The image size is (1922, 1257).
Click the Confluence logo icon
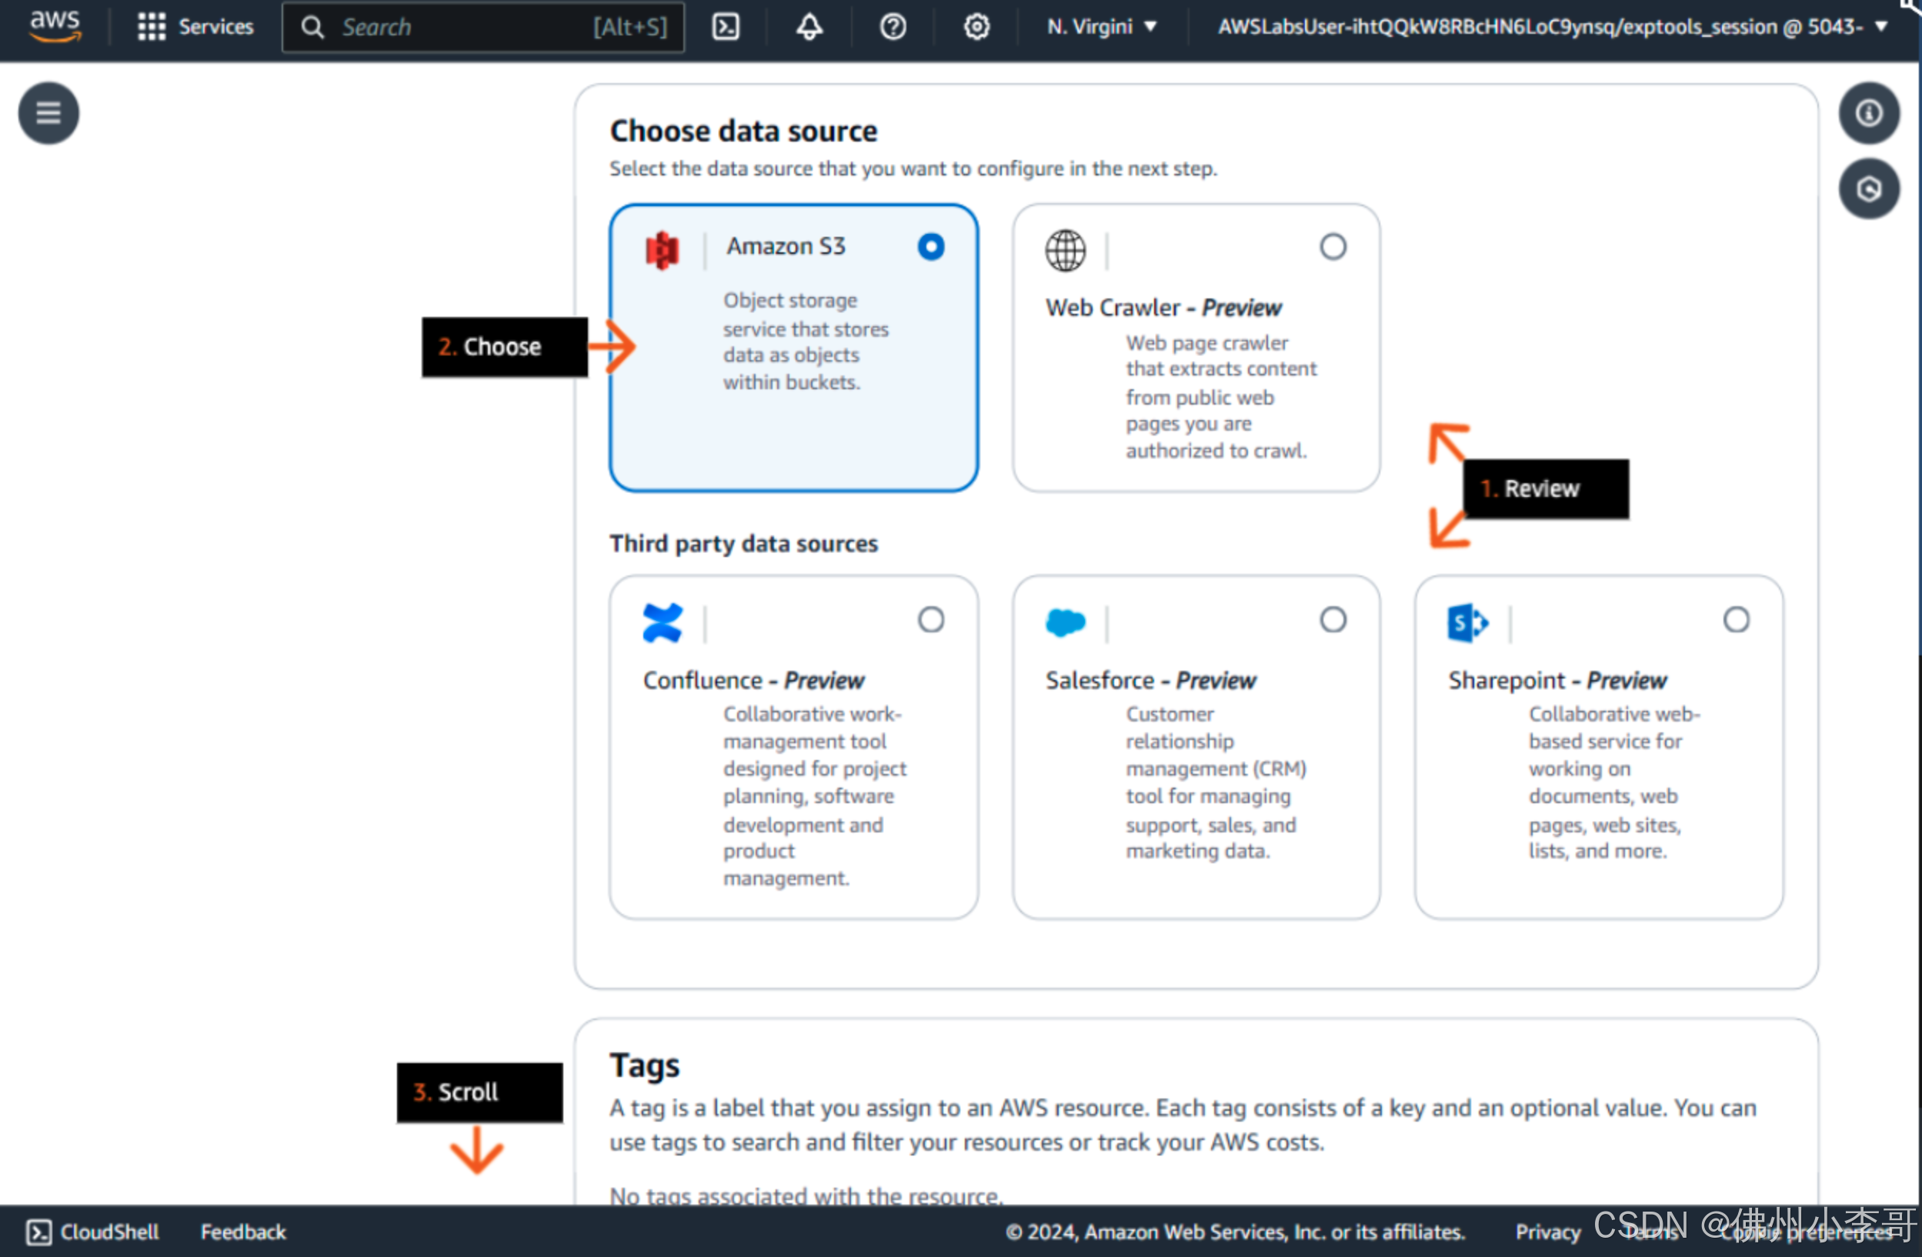coord(662,622)
